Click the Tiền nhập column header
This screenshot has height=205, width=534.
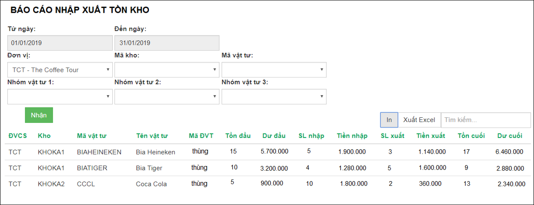point(352,136)
